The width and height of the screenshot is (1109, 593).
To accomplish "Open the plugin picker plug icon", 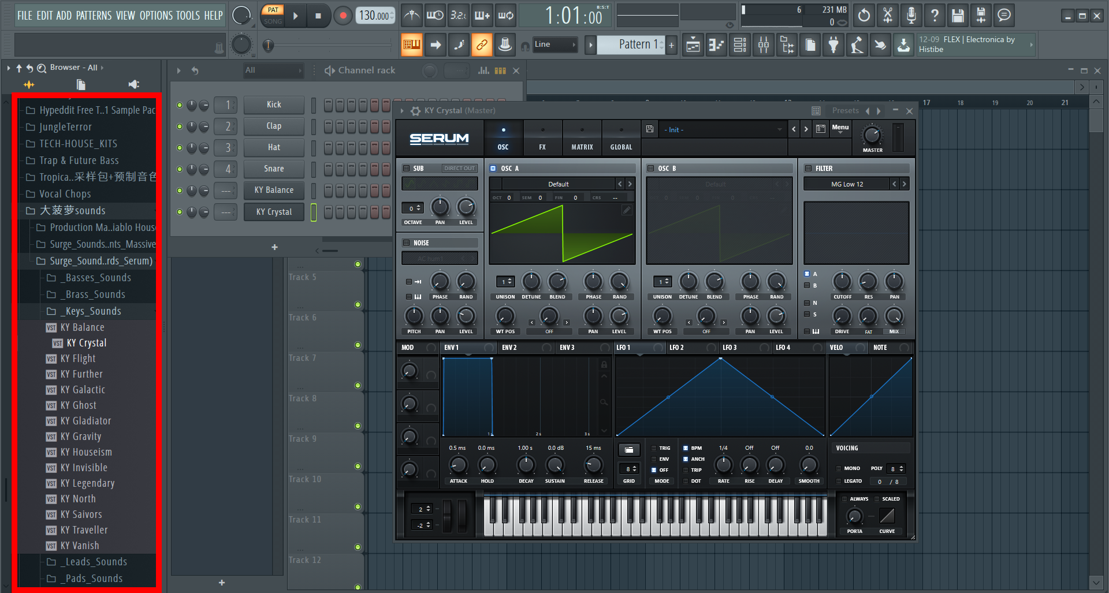I will click(x=833, y=45).
